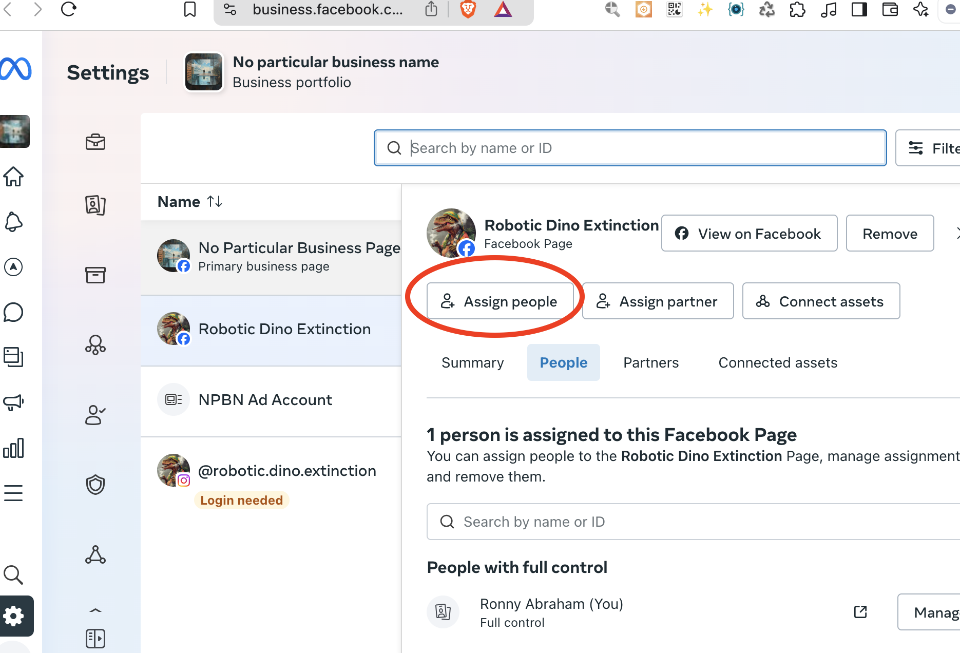Open the sidebar search magnifier icon
This screenshot has width=960, height=653.
pos(14,575)
